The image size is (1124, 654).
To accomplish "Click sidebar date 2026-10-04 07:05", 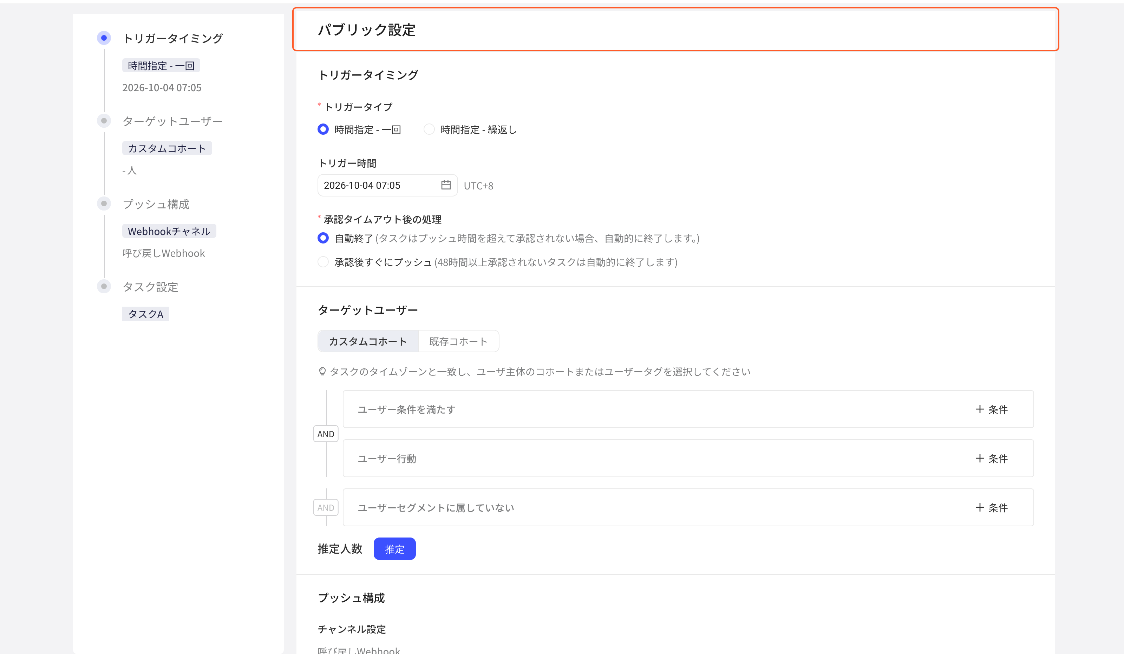I will 162,88.
